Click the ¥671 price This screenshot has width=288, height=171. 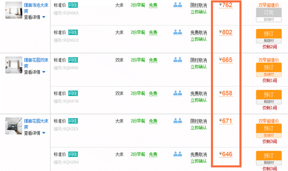pos(226,121)
